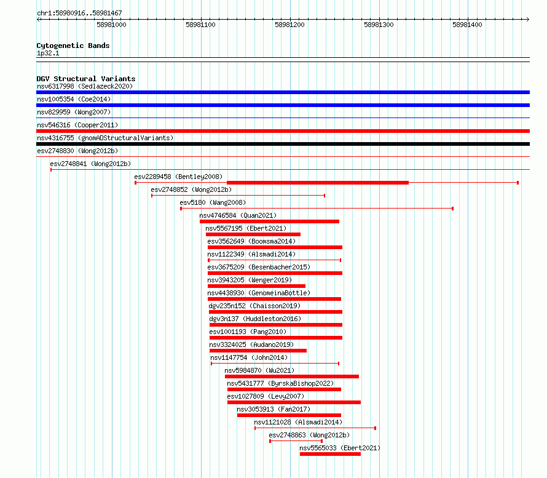This screenshot has width=547, height=478.
Task: Select the esv5180 (Wang2008) label
Action: pyautogui.click(x=213, y=202)
